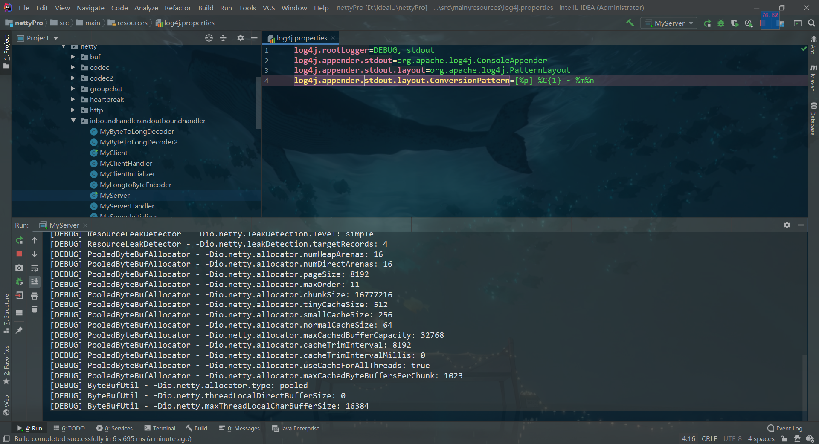Select MyClientHandler in the Project tree
This screenshot has height=444, width=819.
126,163
